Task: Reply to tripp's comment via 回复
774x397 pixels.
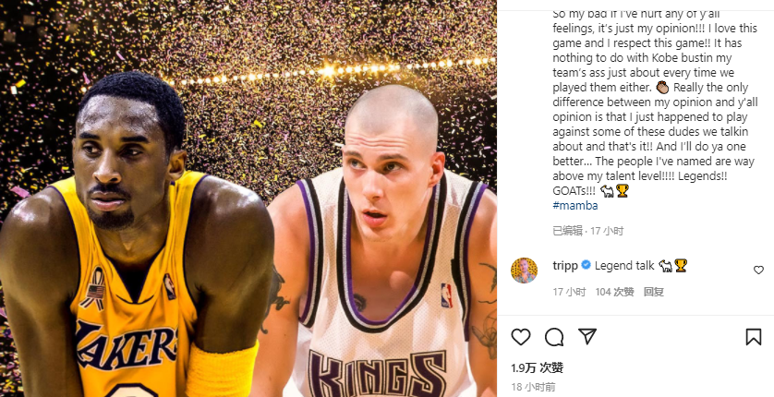Action: click(x=654, y=292)
